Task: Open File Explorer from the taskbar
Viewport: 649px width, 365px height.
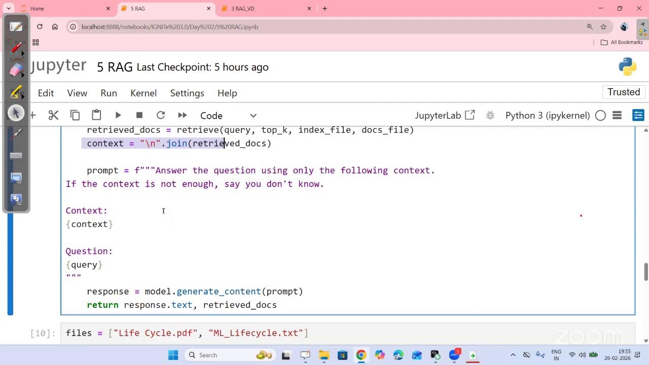Action: point(324,355)
